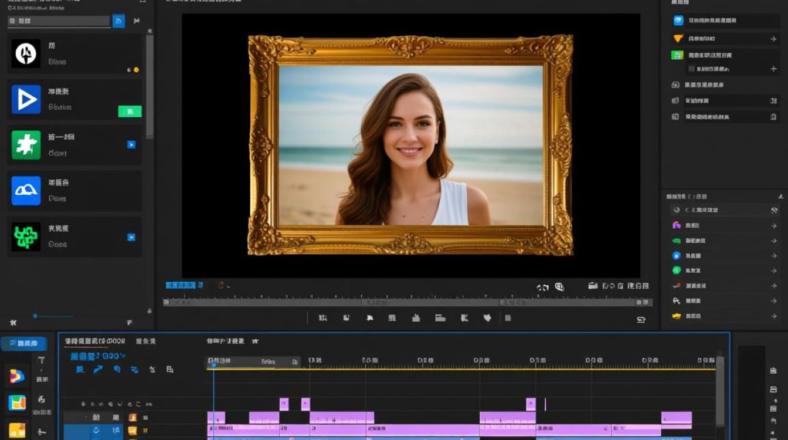This screenshot has width=788, height=440.
Task: Click the orange shield icon in the right panel
Action: (678, 39)
